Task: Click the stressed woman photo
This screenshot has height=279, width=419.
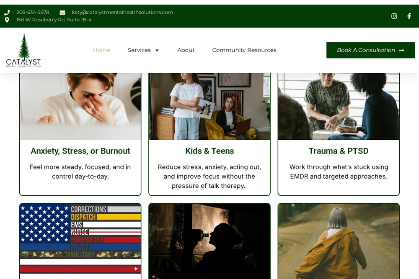Action: pos(80,106)
